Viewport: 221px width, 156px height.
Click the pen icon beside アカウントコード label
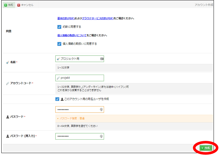pos(7,83)
